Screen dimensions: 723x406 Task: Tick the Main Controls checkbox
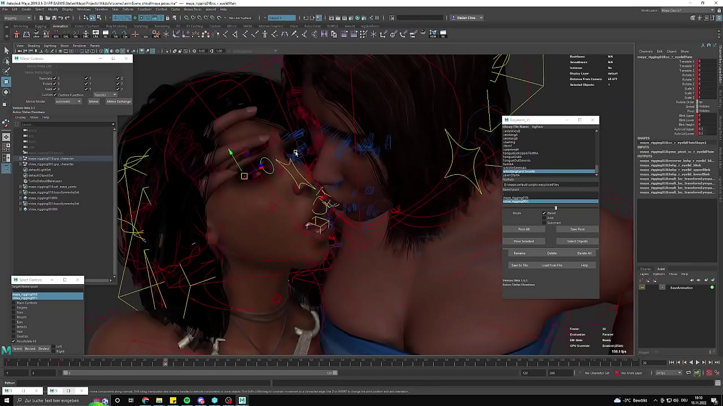click(x=14, y=303)
